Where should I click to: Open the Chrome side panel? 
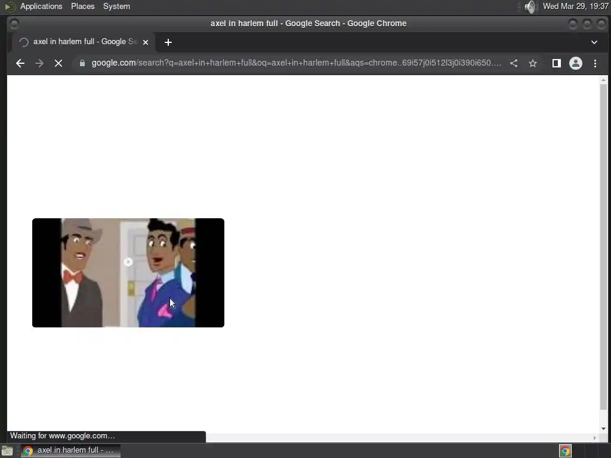(557, 63)
